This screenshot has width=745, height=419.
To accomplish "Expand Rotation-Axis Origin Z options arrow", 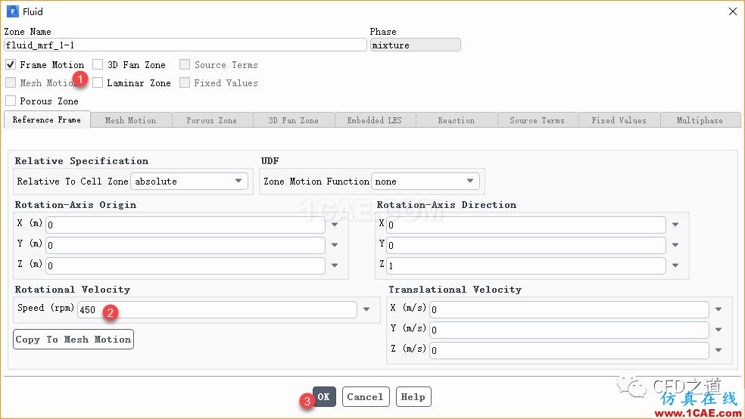I will (x=335, y=265).
